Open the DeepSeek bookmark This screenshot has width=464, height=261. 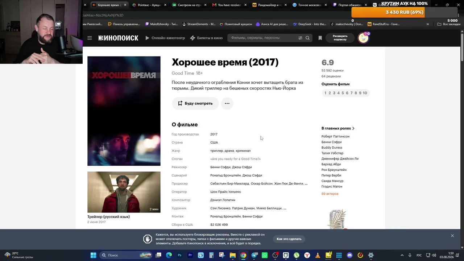pos(309,24)
